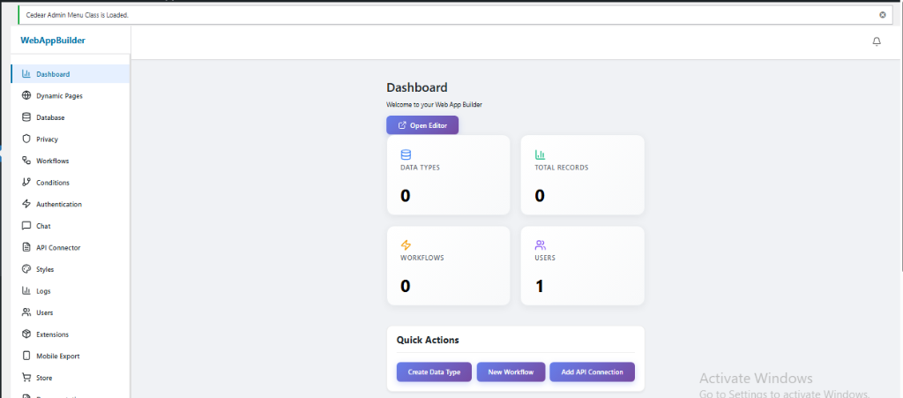
Task: Select Privacy in the sidebar
Action: pos(70,139)
